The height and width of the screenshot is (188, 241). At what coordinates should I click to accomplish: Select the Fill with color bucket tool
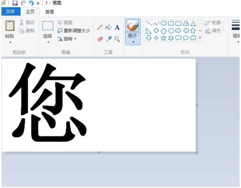pos(109,27)
